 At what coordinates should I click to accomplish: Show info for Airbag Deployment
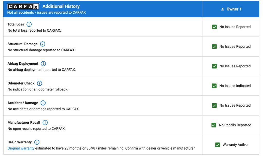click(43, 63)
